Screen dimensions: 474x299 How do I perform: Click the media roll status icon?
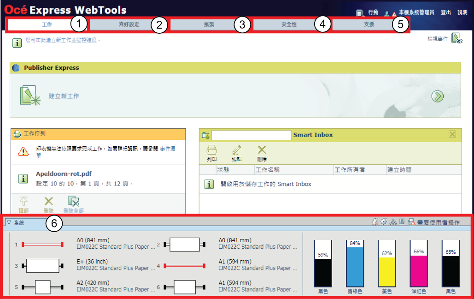[384, 222]
